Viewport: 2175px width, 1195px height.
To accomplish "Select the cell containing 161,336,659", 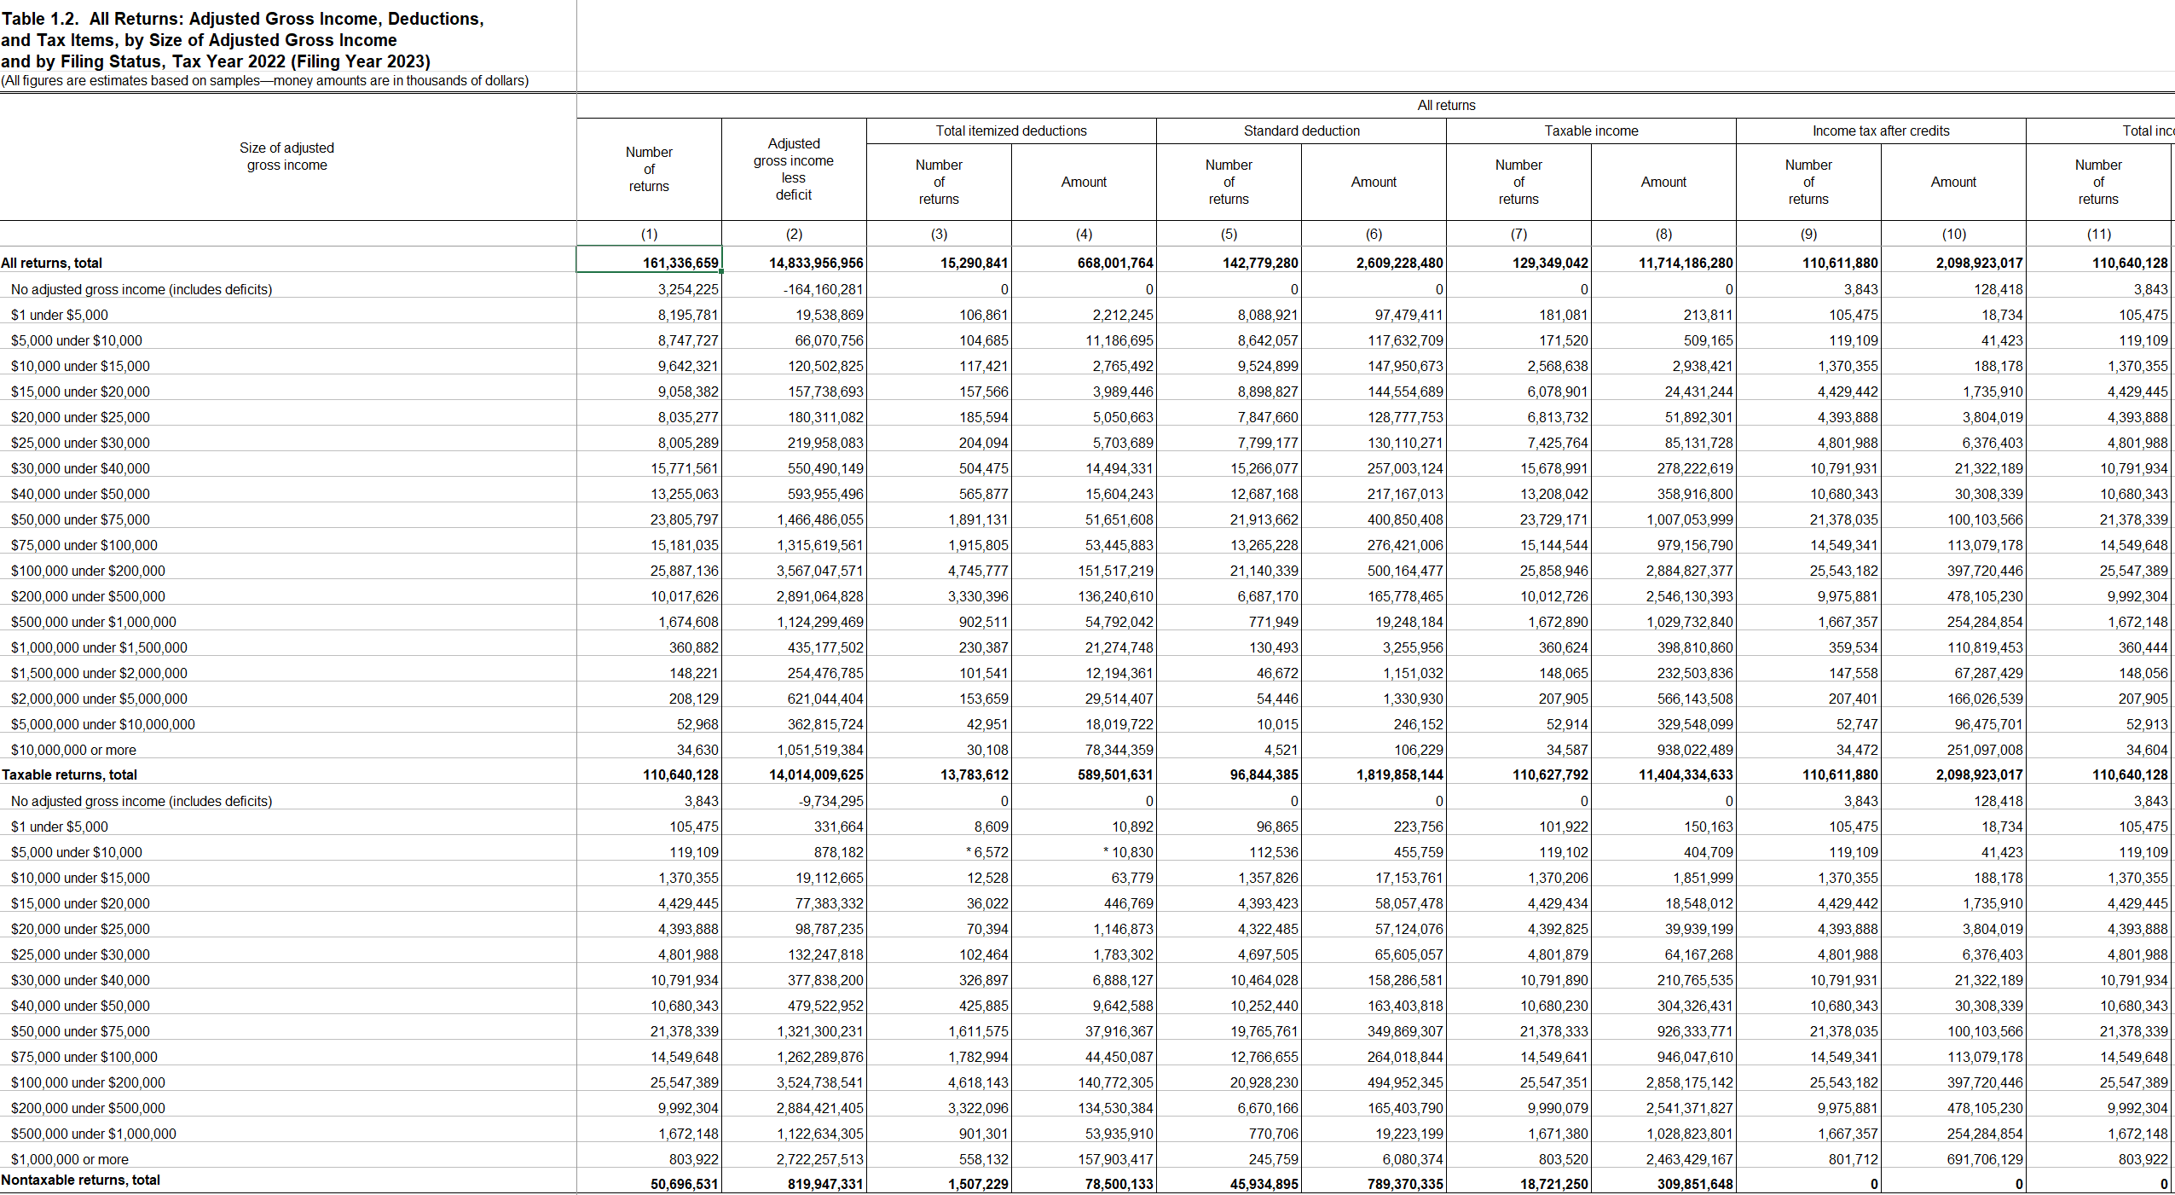I will pos(649,262).
